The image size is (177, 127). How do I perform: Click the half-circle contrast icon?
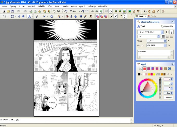pos(145,11)
